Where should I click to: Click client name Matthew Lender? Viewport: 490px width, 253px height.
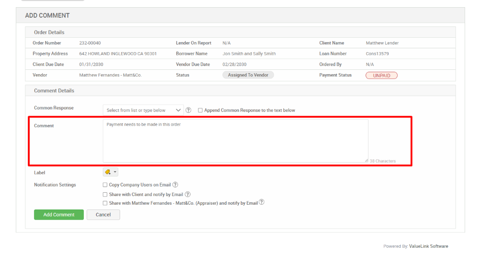[382, 43]
